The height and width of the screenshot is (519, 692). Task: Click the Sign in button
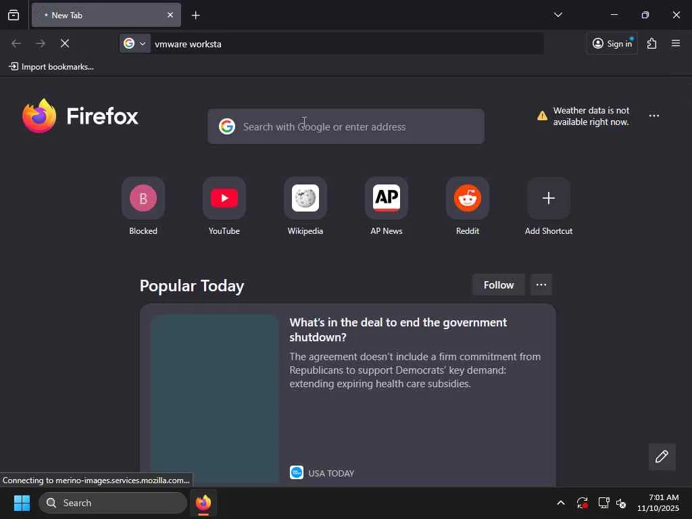coord(612,43)
